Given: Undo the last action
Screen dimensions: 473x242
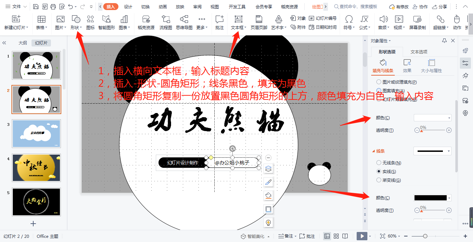Looking at the screenshot, I should 71,7.
